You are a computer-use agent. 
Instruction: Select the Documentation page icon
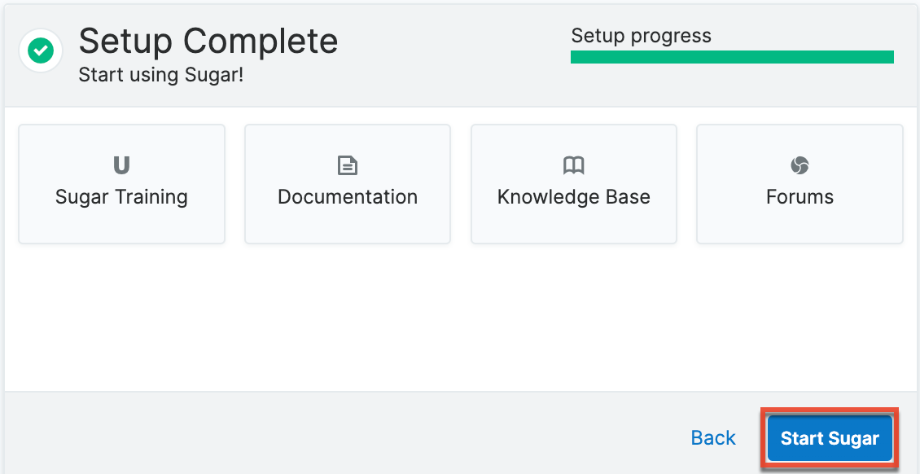point(348,164)
